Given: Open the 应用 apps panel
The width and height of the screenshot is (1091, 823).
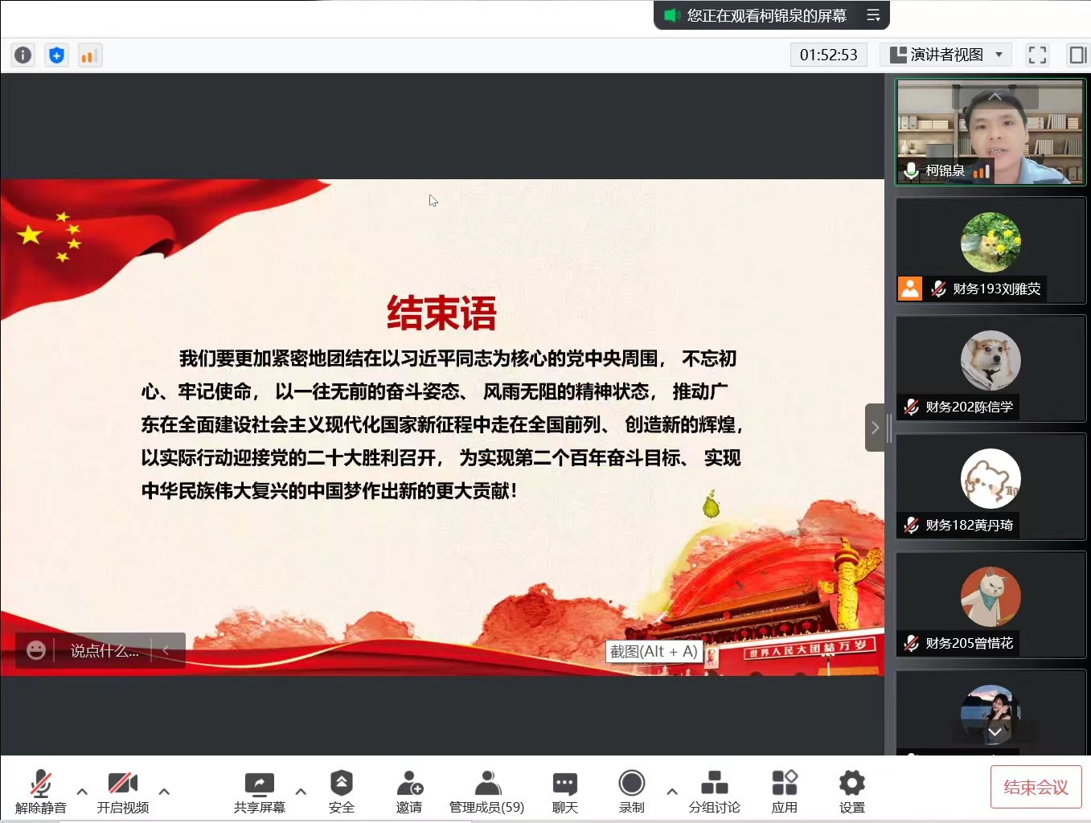Looking at the screenshot, I should click(784, 792).
